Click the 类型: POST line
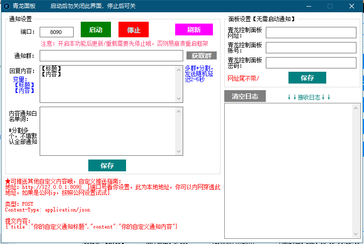Viewport: 364px width, 244px height. pyautogui.click(x=19, y=204)
